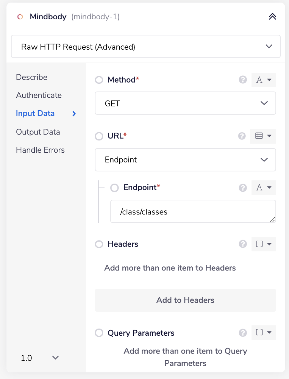Click the /class/classes endpoint text field
Image resolution: width=289 pixels, height=379 pixels.
pos(193,212)
